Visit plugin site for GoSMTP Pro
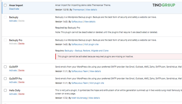The height and width of the screenshot is (104, 182). click(x=97, y=83)
